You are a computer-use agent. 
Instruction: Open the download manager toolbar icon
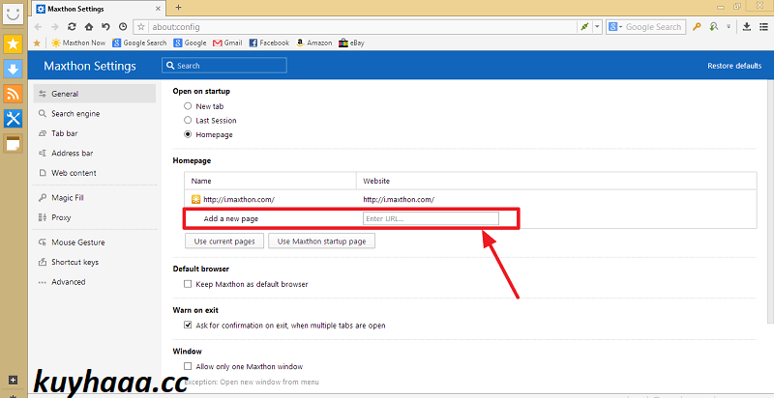747,27
